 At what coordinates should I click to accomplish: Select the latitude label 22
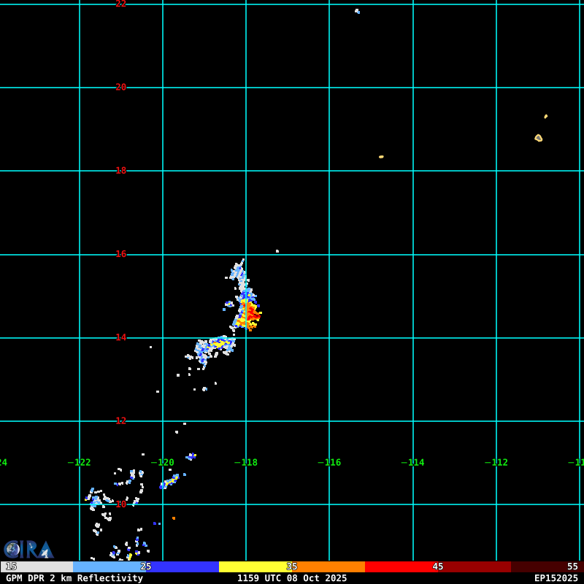pyautogui.click(x=120, y=4)
